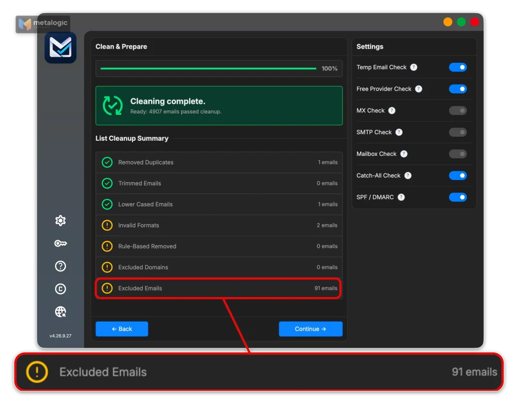Click the version label v4.26.9.27
Screen dimensions: 518x406
coord(61,336)
